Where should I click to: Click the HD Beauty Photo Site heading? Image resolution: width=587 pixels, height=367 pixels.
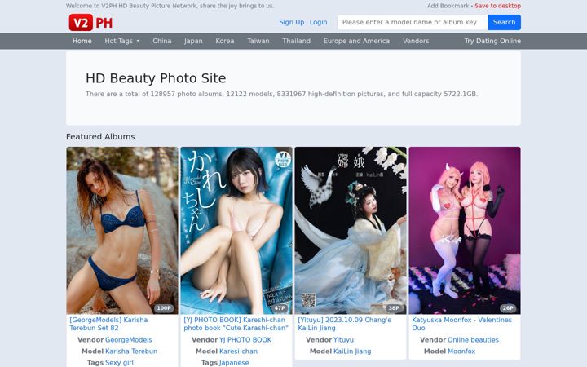coord(156,78)
